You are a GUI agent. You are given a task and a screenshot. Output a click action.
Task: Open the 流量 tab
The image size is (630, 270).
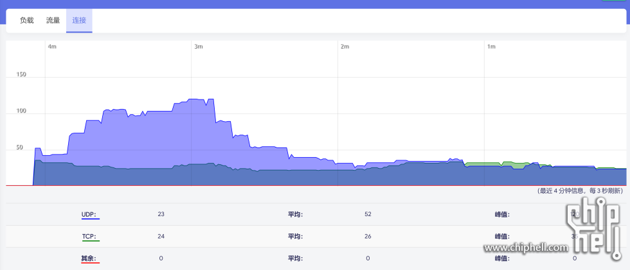pos(53,20)
